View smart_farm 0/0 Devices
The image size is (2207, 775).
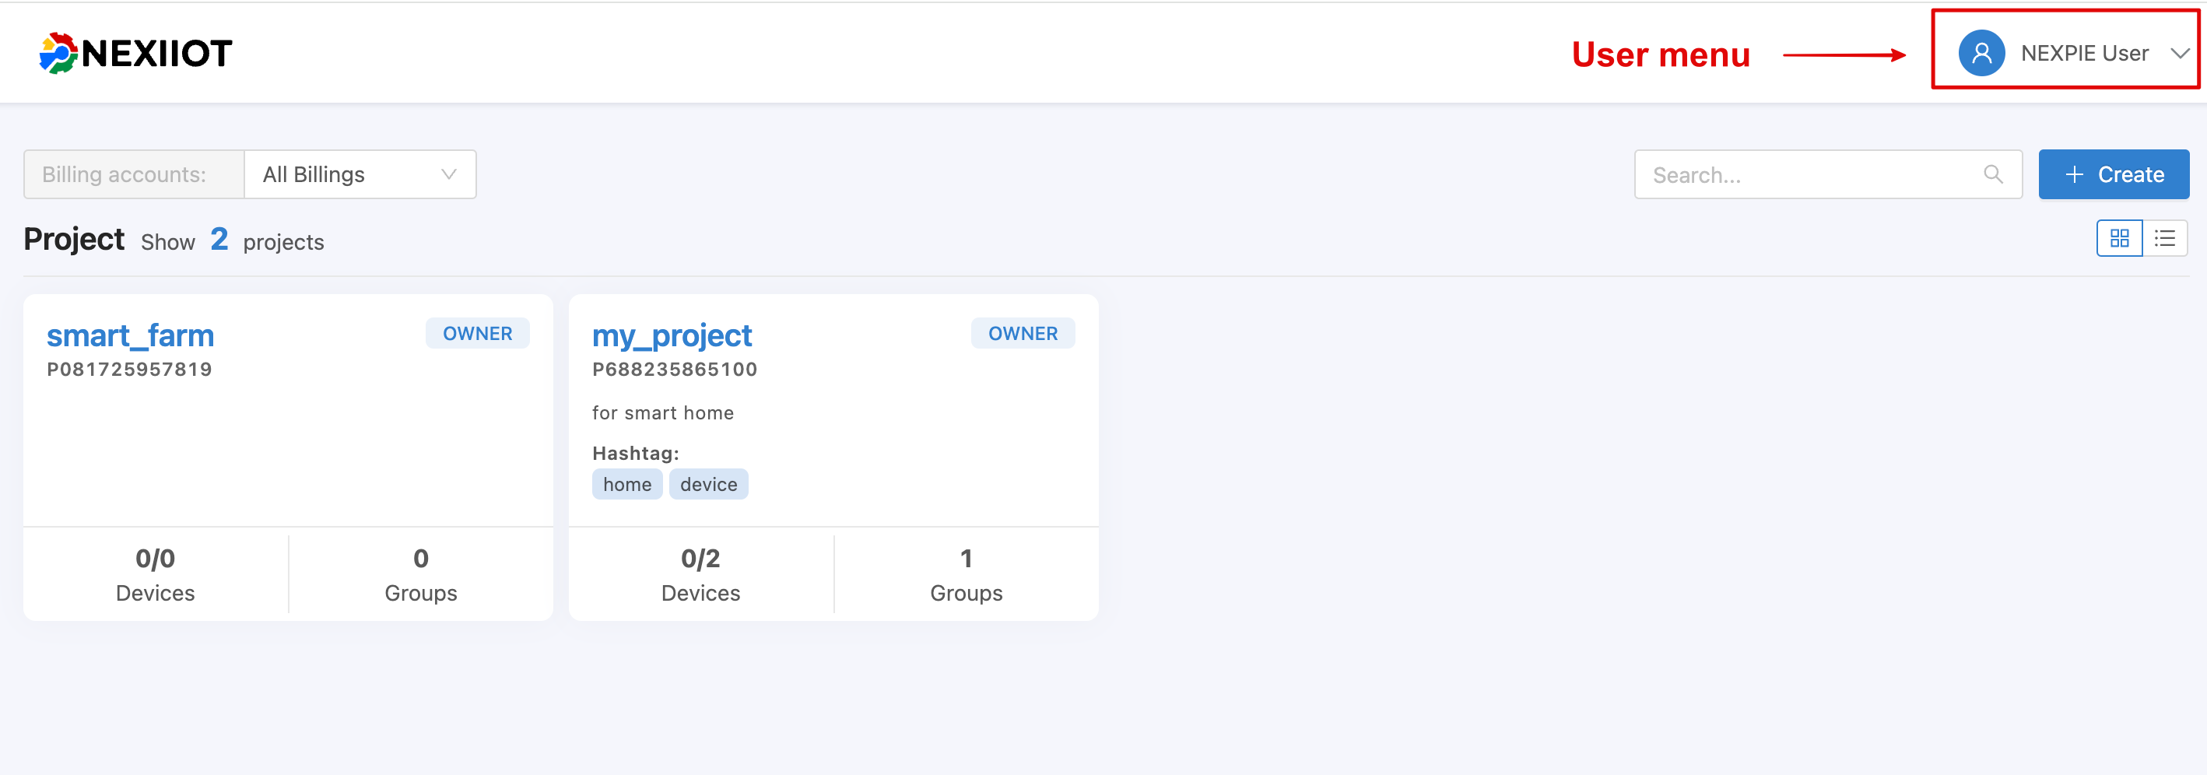click(x=155, y=573)
